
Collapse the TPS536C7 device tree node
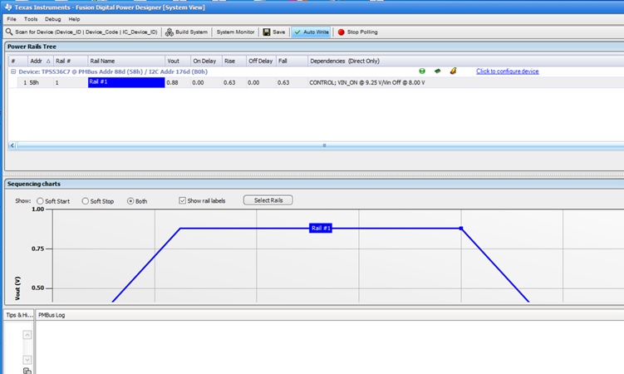pos(12,71)
